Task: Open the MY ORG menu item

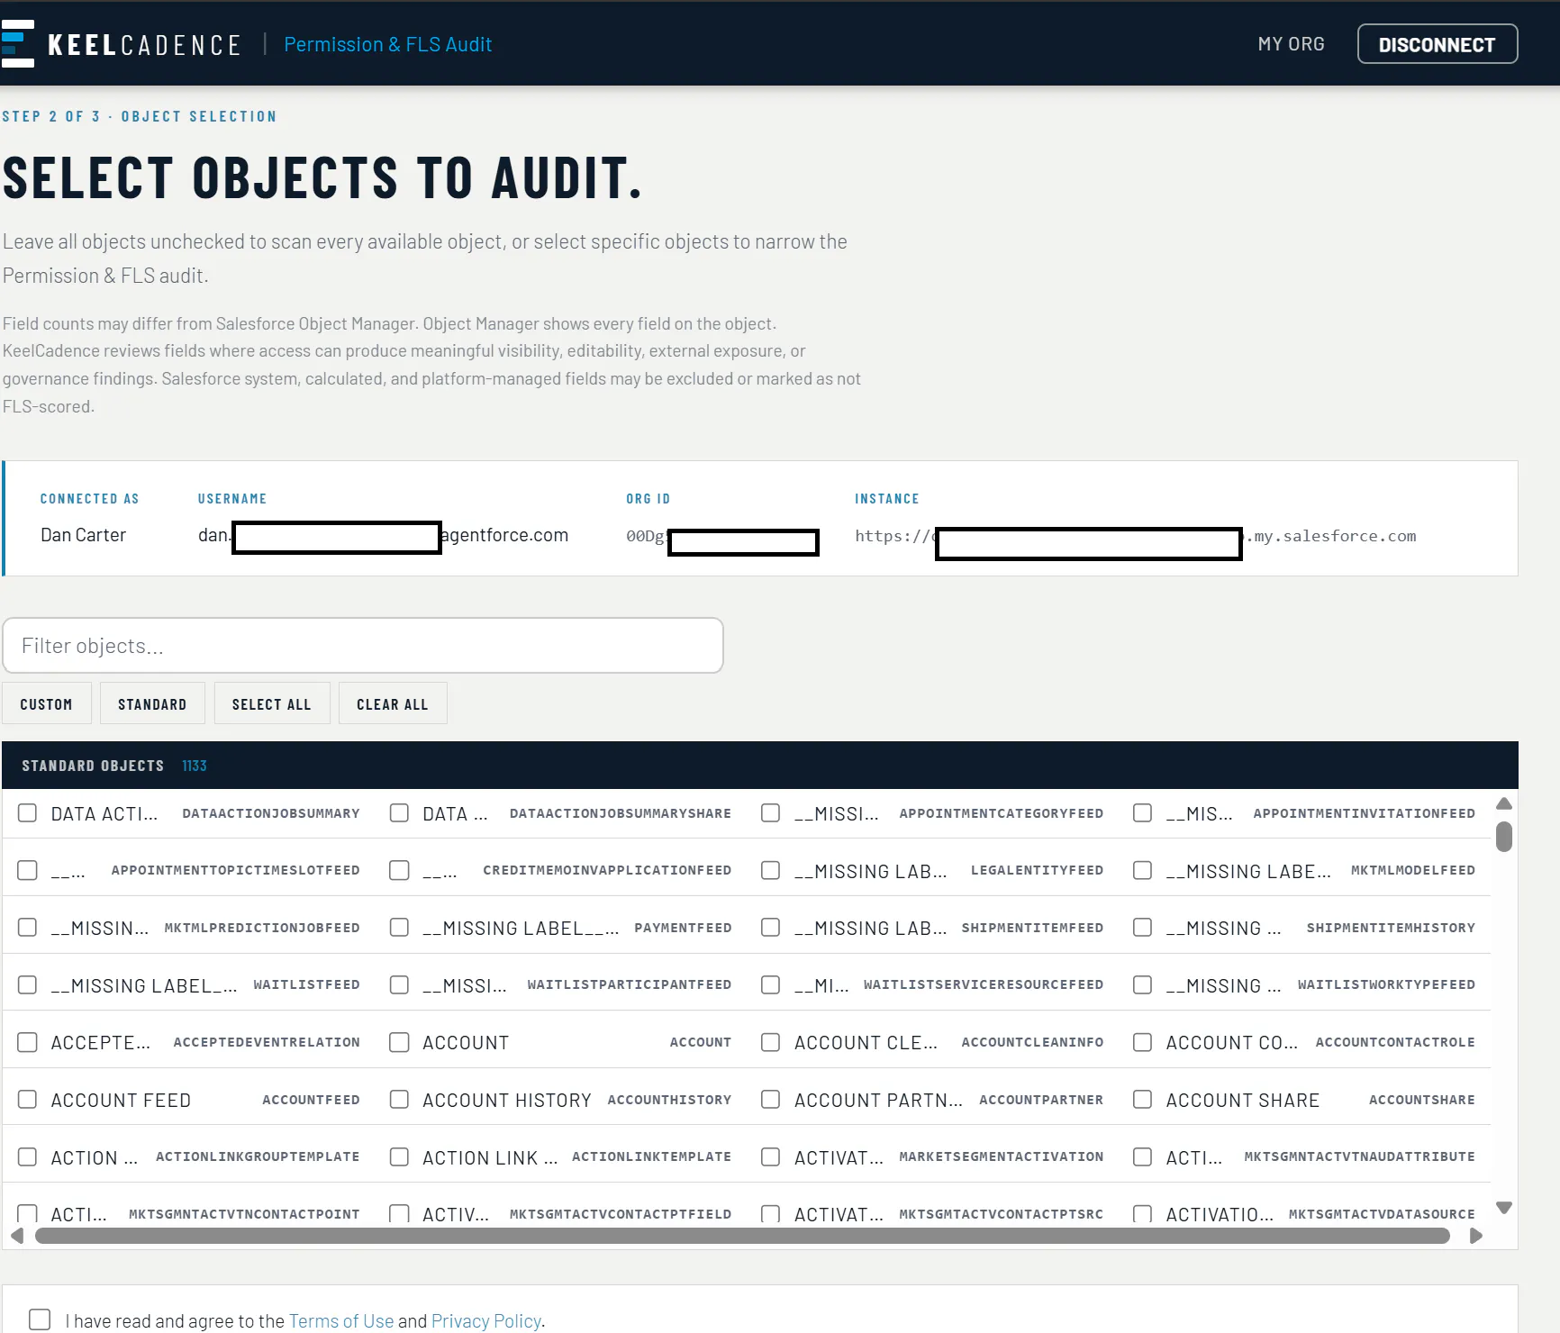Action: coord(1291,44)
